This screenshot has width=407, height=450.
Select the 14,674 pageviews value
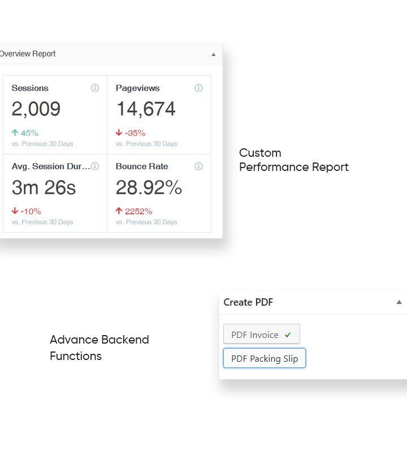[x=146, y=109]
